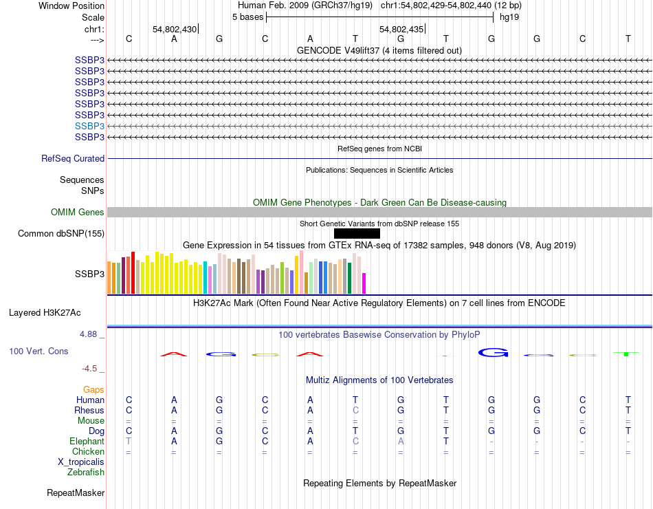Screen dimensions: 653x509
Task: Open the light blue SSBP3 transcript label
Action: [89, 126]
